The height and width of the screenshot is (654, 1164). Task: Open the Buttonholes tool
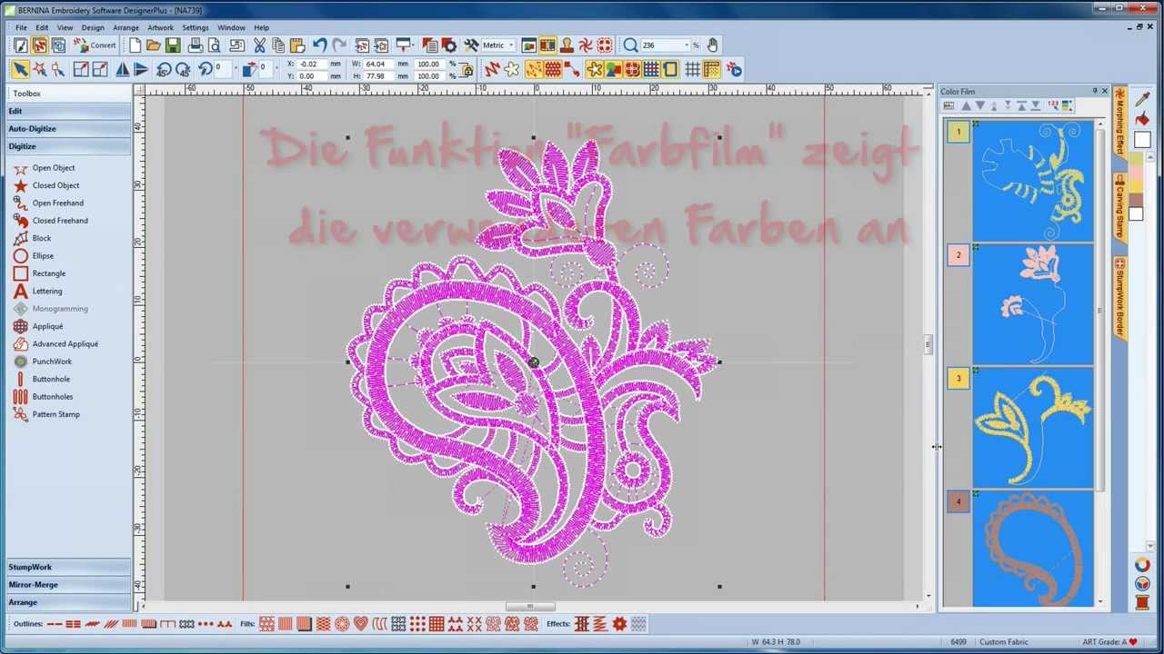(53, 396)
